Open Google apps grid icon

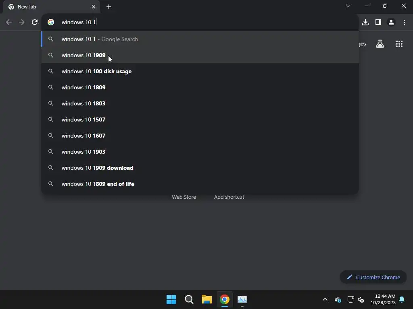[x=399, y=44]
